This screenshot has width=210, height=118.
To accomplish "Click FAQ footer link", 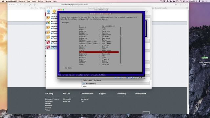I will click(x=82, y=101).
